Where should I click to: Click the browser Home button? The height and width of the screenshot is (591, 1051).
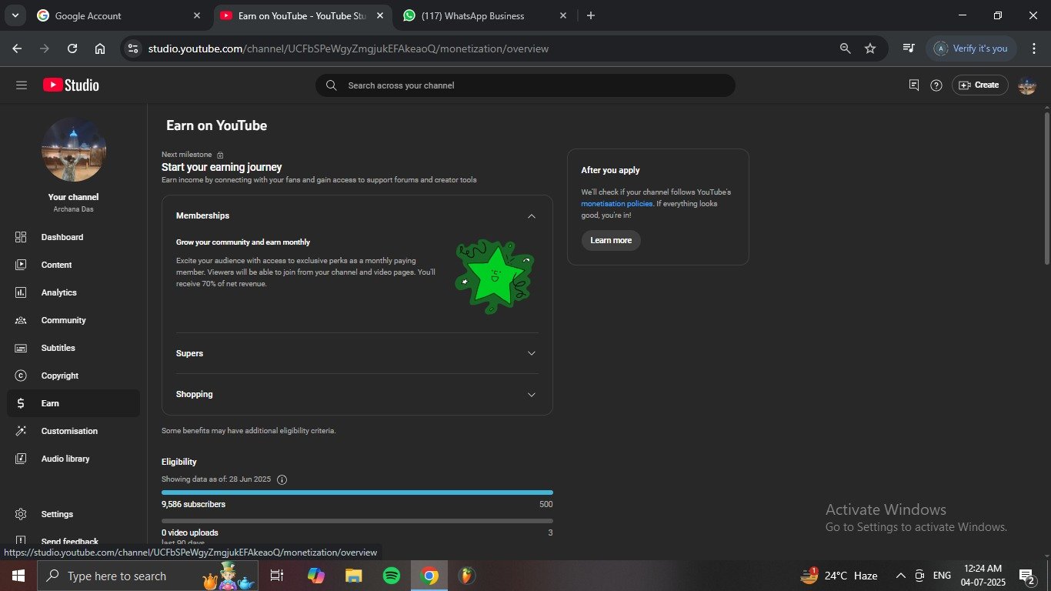(x=100, y=48)
